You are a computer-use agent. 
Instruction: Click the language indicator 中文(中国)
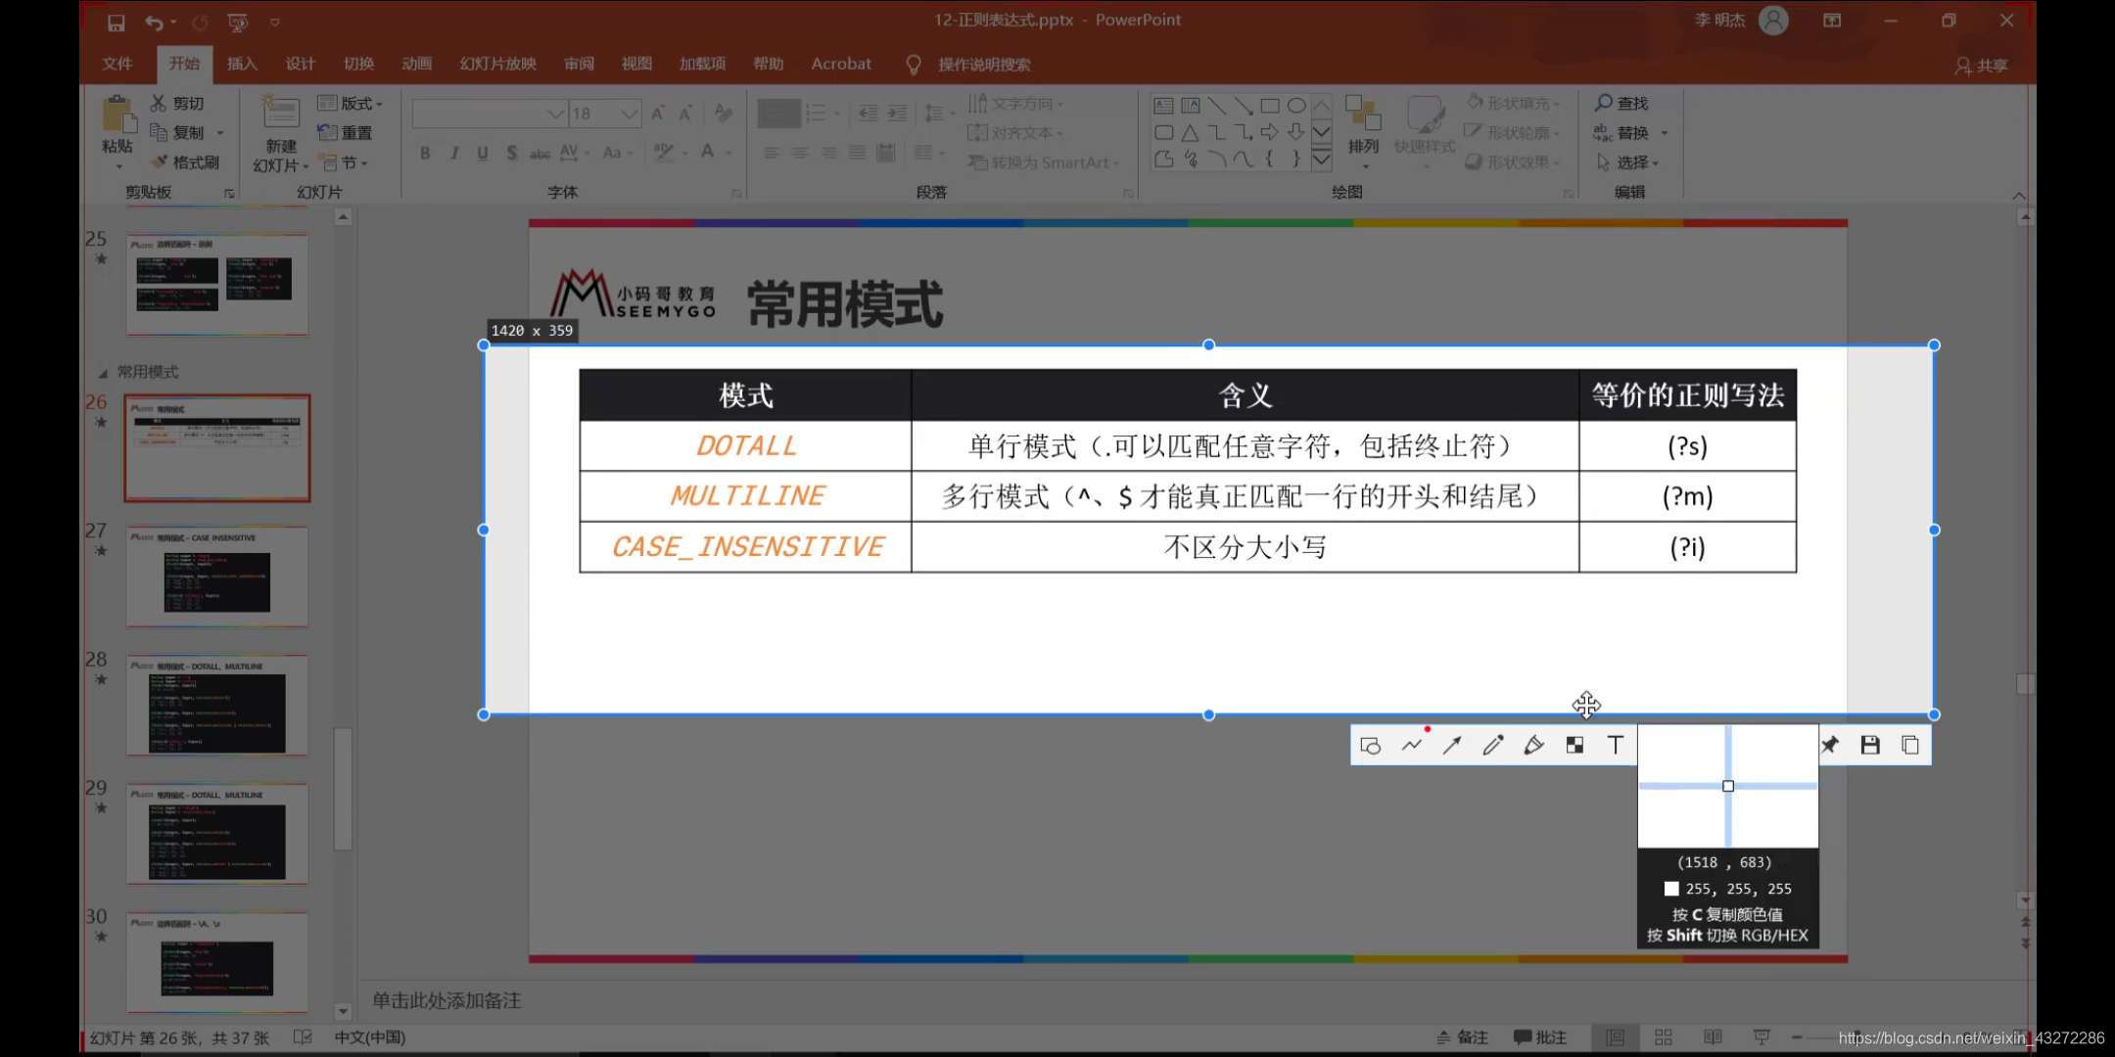(370, 1037)
